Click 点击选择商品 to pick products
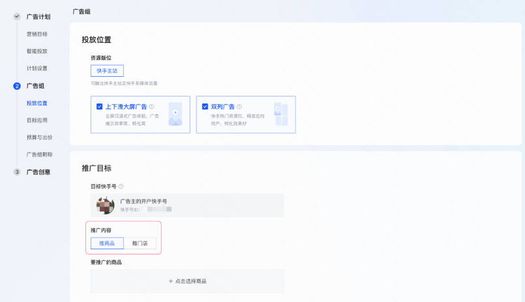Image resolution: width=525 pixels, height=302 pixels. click(x=187, y=281)
